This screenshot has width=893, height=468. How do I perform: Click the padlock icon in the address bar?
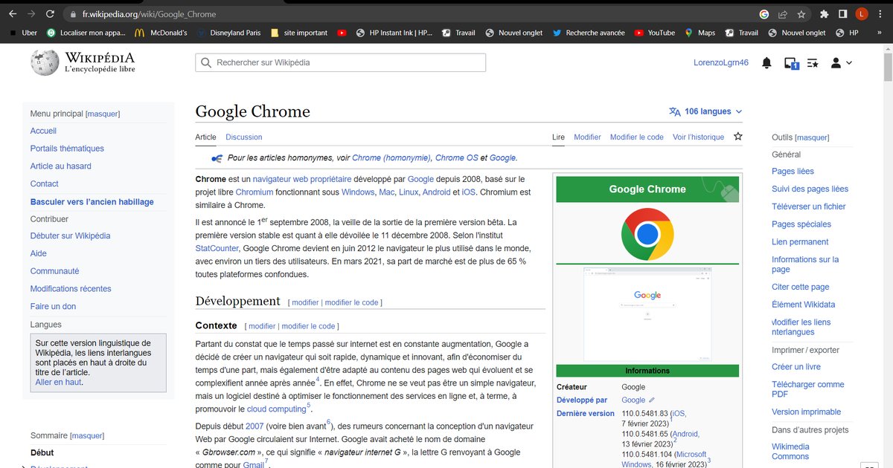click(72, 14)
